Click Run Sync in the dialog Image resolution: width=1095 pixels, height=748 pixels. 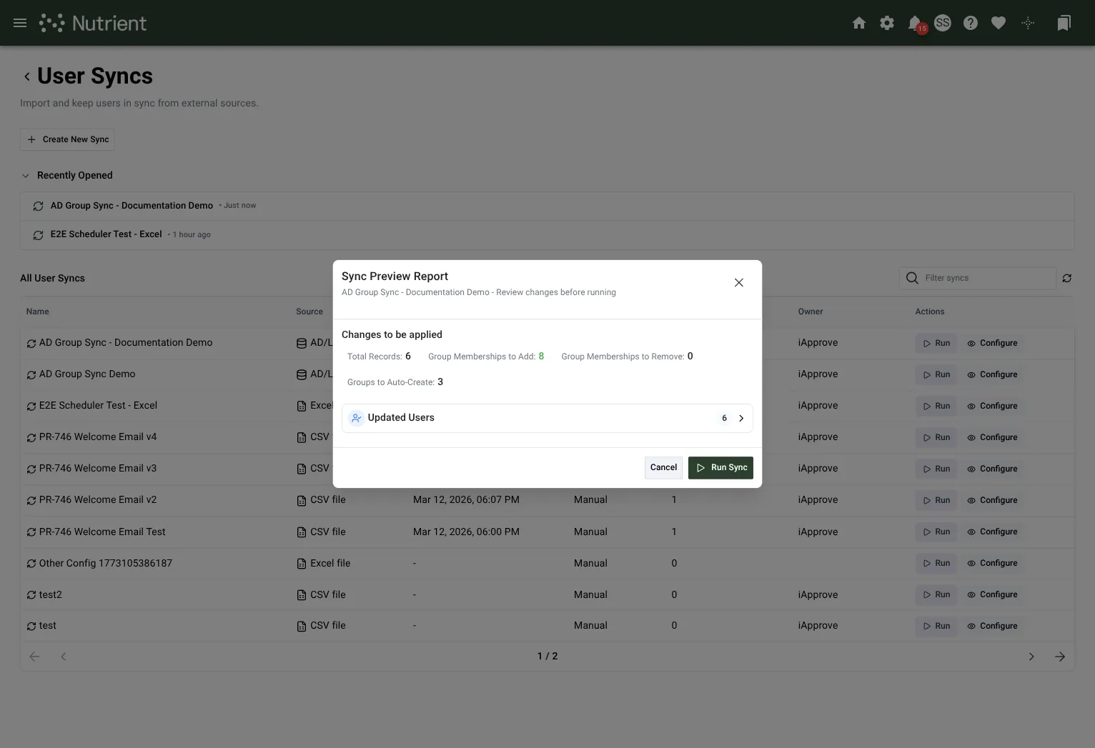click(x=720, y=468)
